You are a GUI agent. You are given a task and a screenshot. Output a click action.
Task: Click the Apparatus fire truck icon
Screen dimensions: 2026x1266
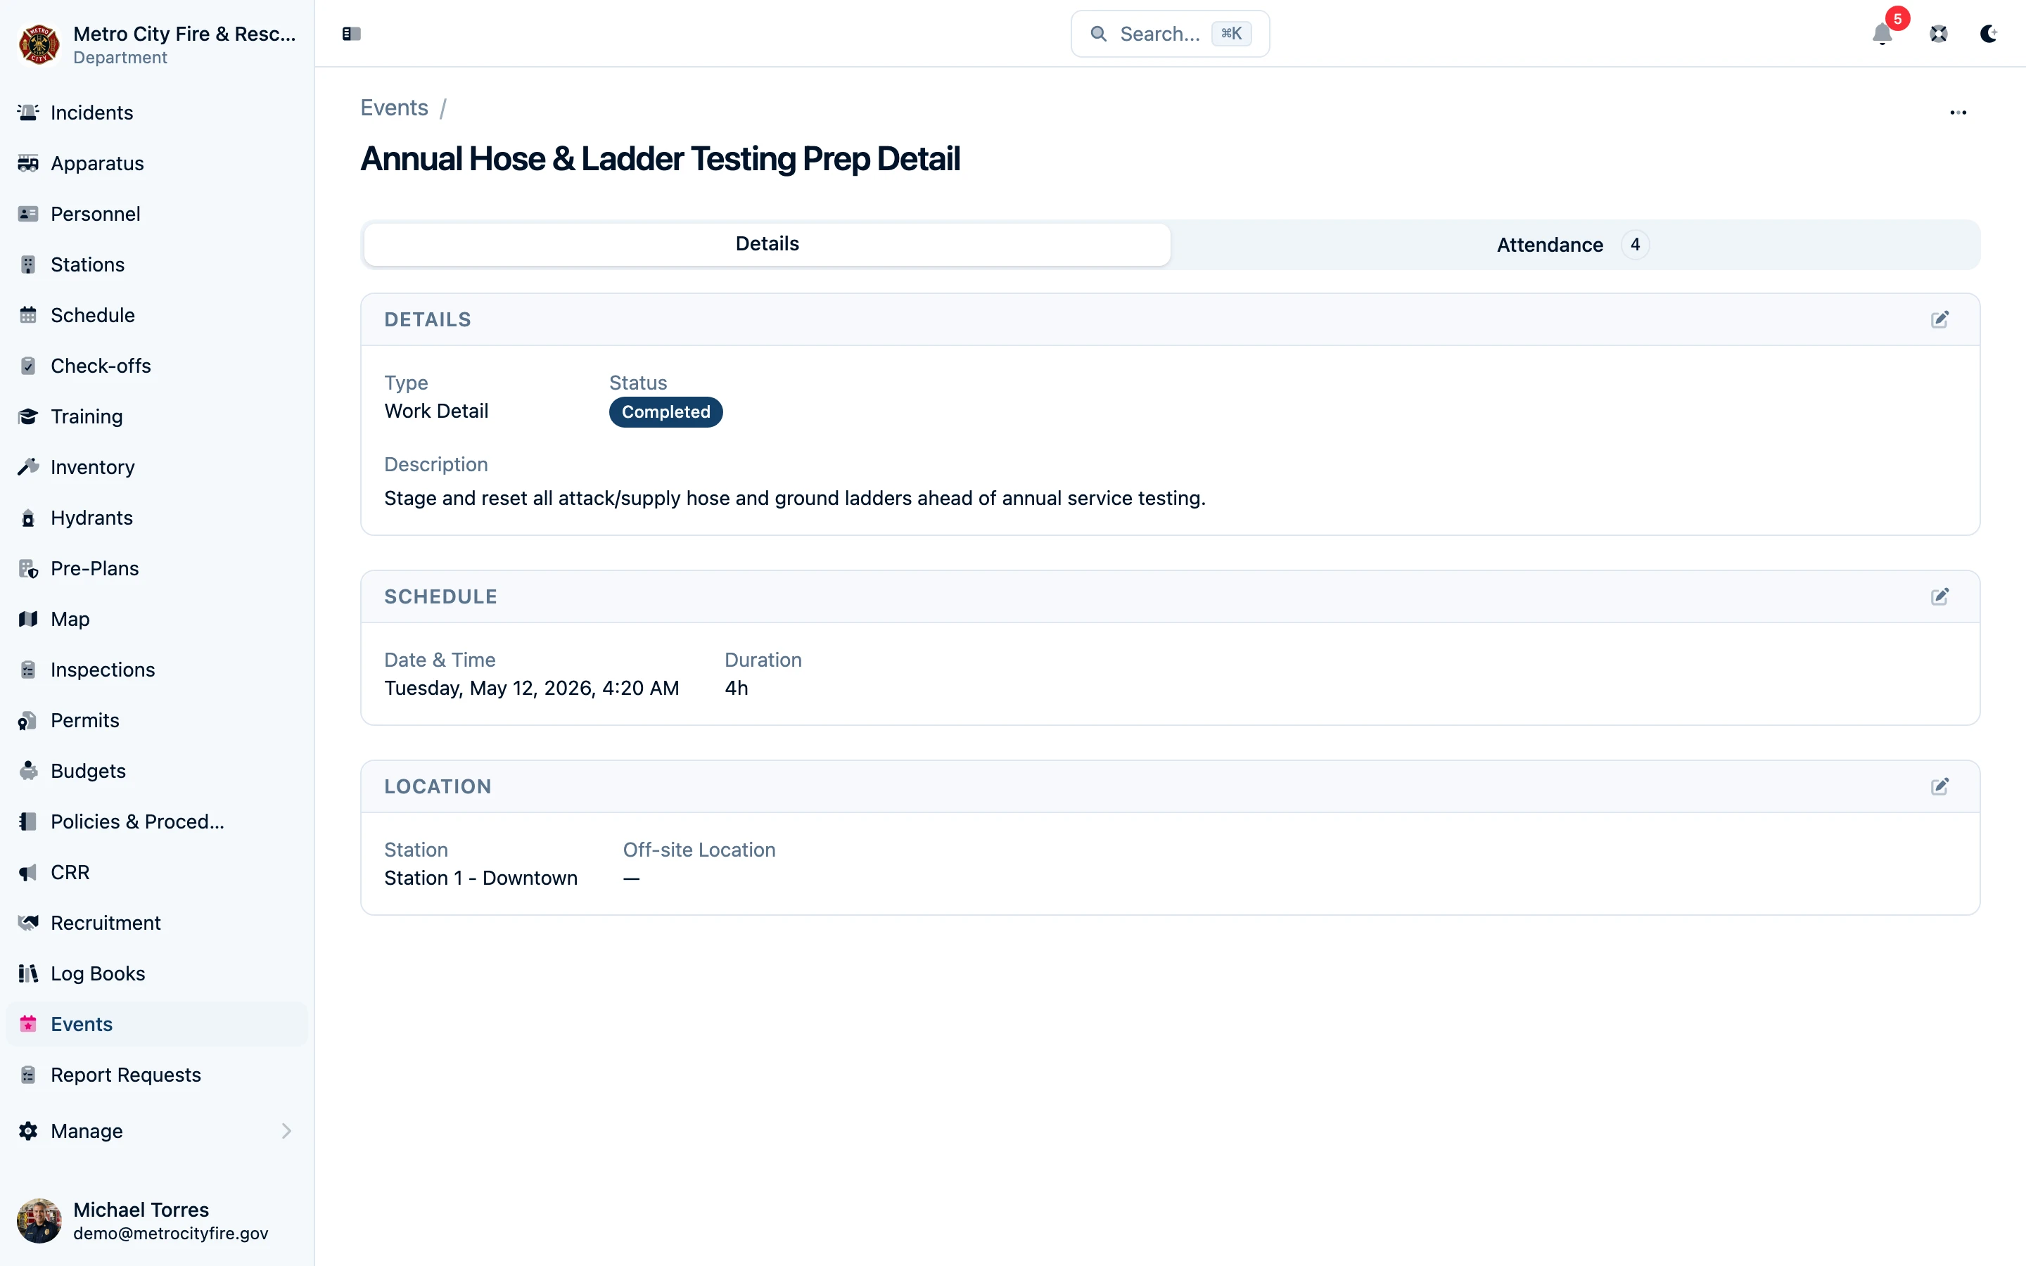coord(27,163)
